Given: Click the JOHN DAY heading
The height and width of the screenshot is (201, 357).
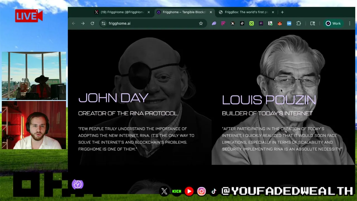Looking at the screenshot, I should [113, 98].
